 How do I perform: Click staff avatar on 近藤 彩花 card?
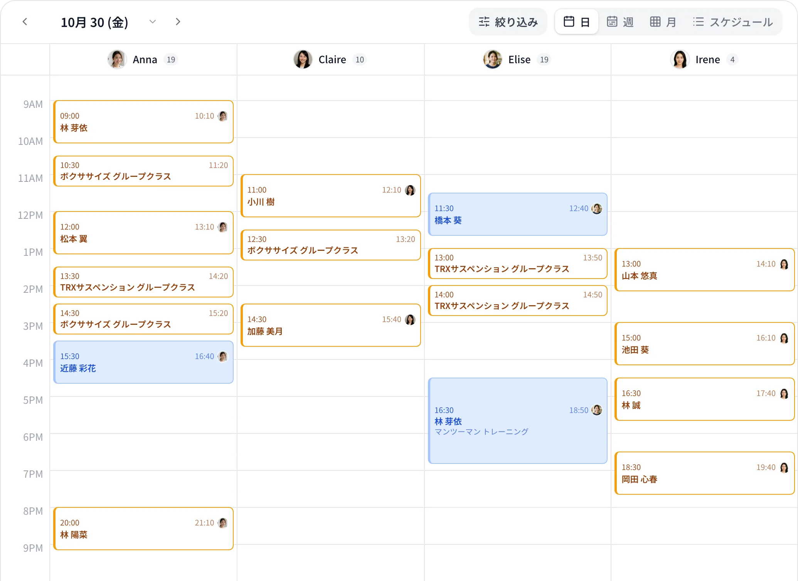point(223,356)
